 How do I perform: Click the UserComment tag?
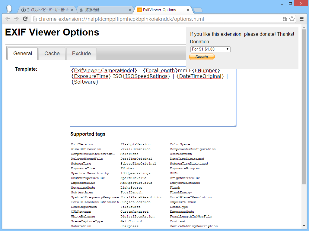pyautogui.click(x=181, y=154)
